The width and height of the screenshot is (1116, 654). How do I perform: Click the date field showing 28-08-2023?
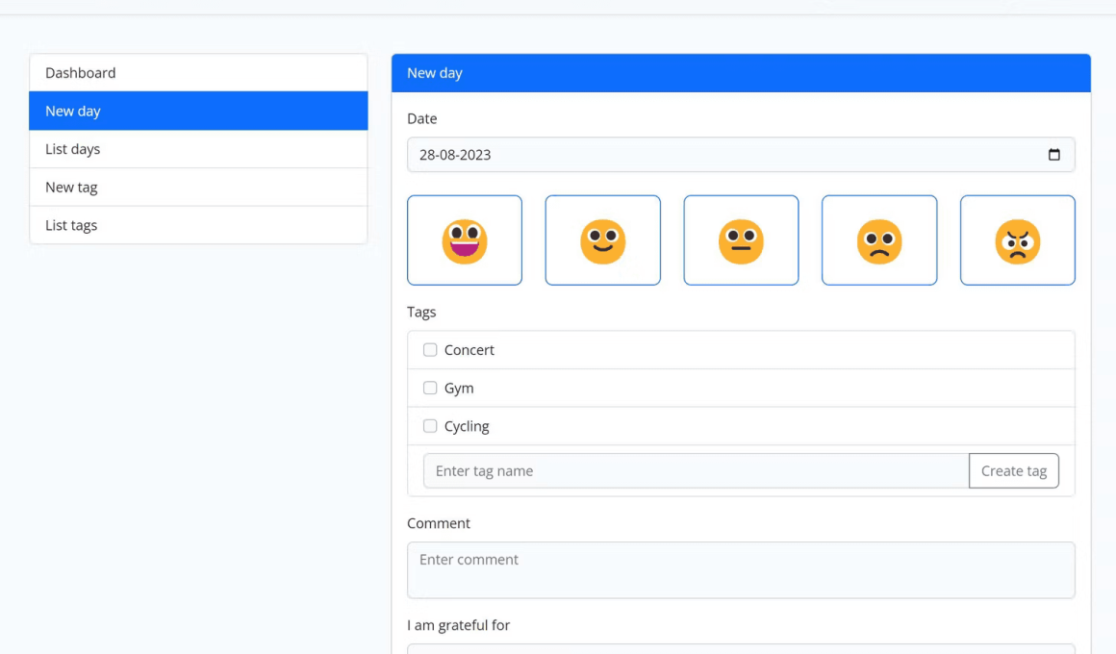pyautogui.click(x=741, y=155)
